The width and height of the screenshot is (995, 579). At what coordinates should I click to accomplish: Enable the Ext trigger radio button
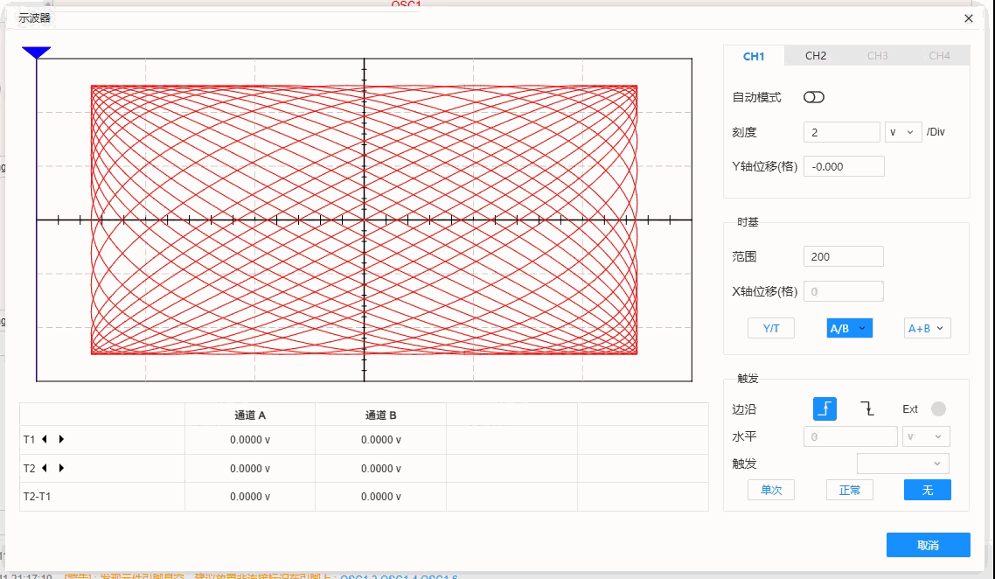938,408
